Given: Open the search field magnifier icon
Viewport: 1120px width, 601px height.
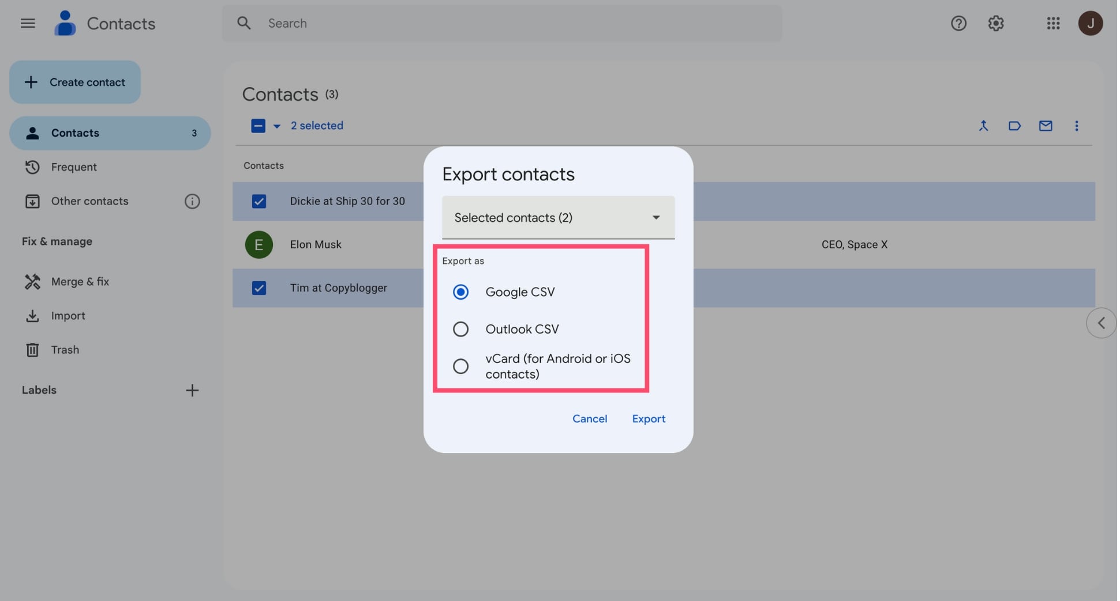Looking at the screenshot, I should click(244, 23).
